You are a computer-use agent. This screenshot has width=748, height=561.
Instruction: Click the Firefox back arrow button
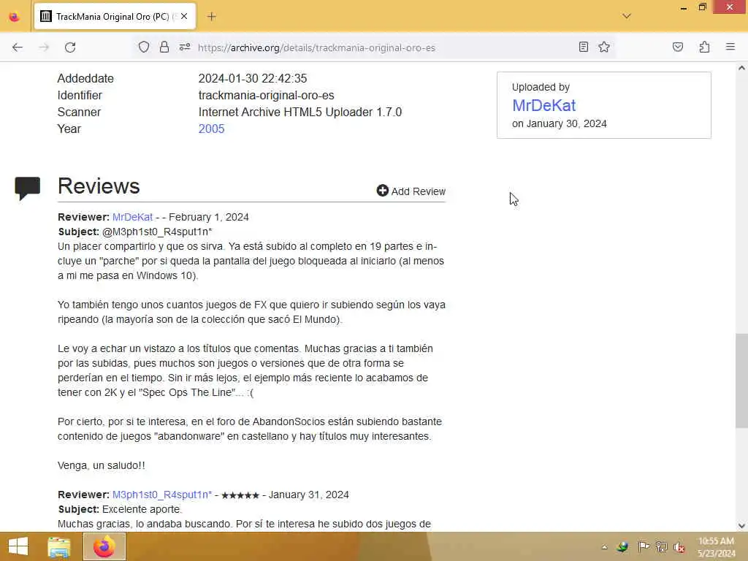click(18, 47)
